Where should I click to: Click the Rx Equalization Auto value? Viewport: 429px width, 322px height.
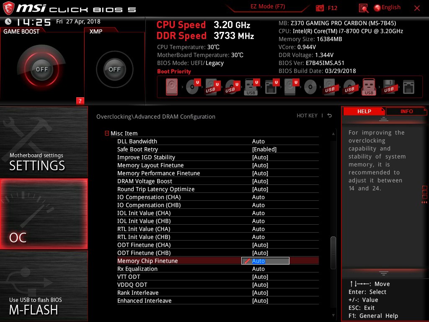pos(258,269)
